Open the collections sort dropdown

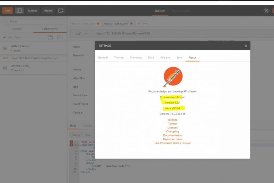pyautogui.click(x=60, y=37)
